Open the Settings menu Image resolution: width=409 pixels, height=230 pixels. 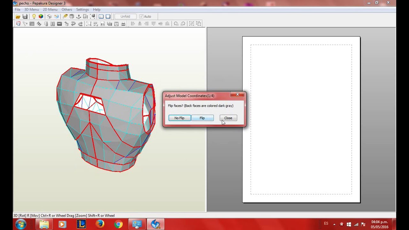[82, 10]
